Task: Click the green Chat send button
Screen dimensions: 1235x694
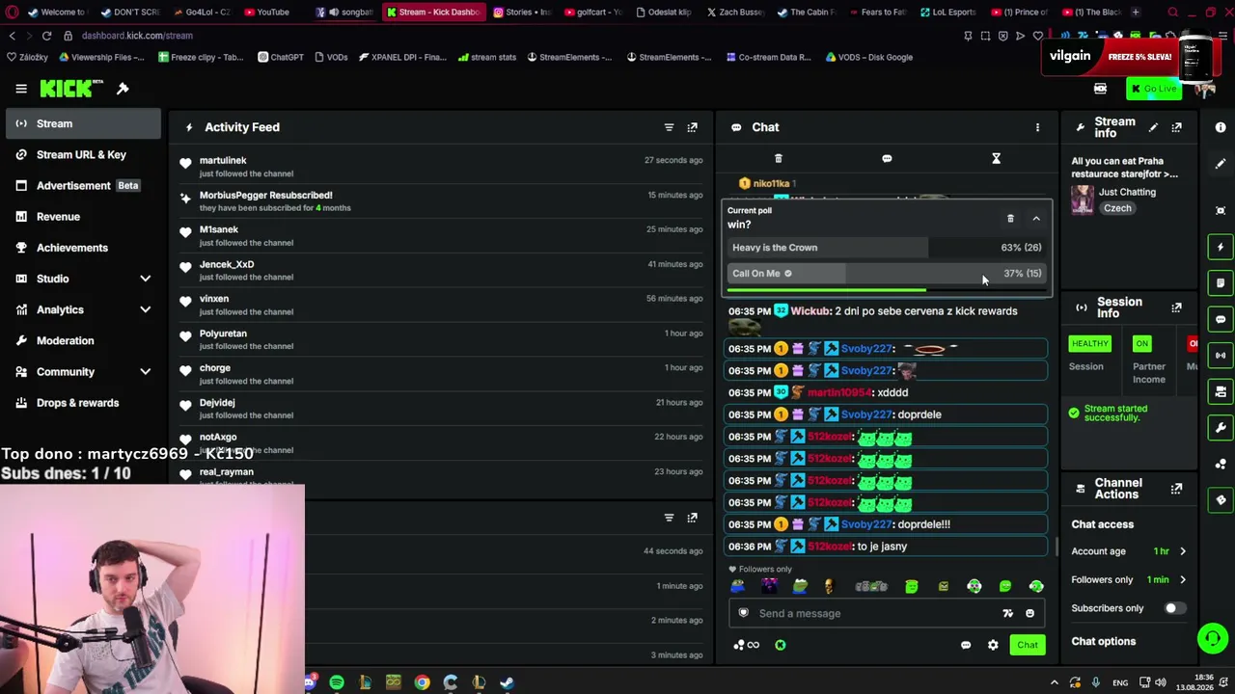Action: click(1027, 645)
